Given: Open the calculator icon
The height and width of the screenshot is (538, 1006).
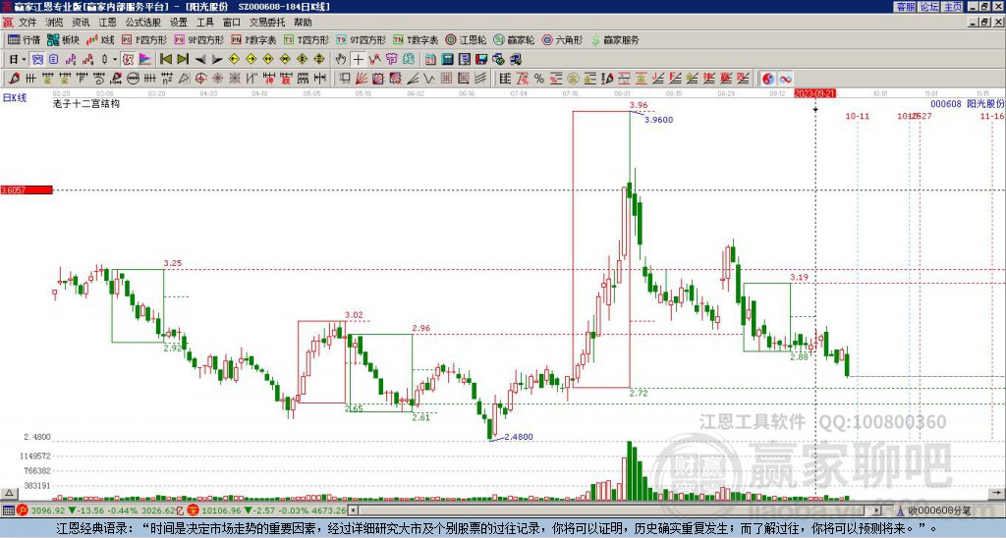Looking at the screenshot, I should [447, 59].
